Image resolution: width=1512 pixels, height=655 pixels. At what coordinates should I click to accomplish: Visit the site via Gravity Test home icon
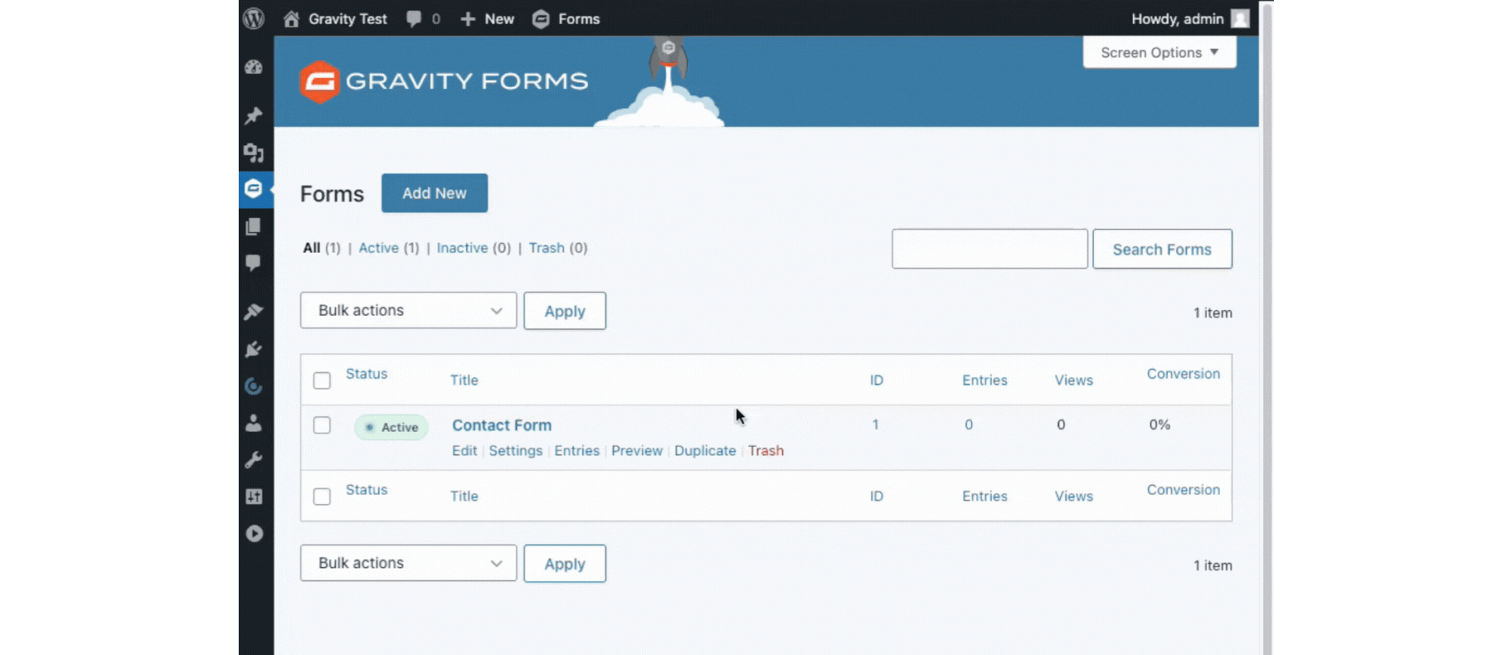point(291,19)
